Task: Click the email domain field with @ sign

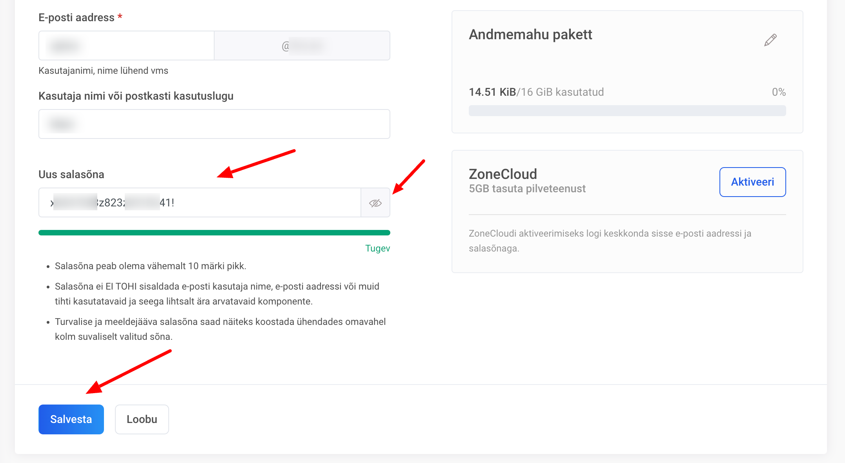Action: [302, 46]
